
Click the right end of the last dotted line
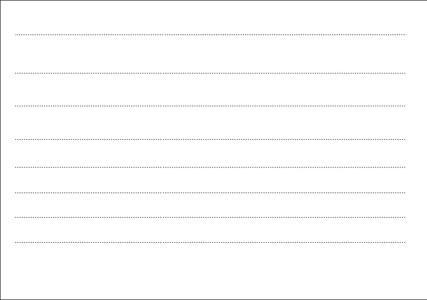(x=404, y=242)
